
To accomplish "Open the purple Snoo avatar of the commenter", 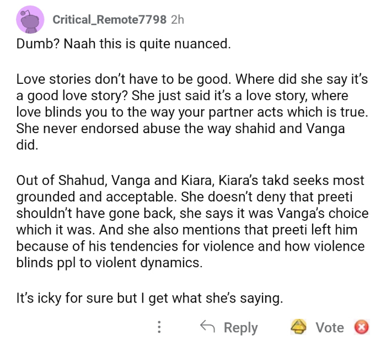I will [x=30, y=20].
